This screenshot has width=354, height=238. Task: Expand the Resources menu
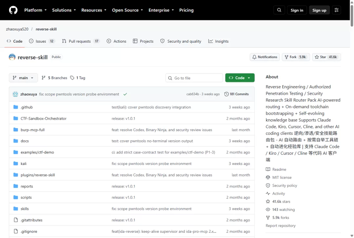click(94, 10)
